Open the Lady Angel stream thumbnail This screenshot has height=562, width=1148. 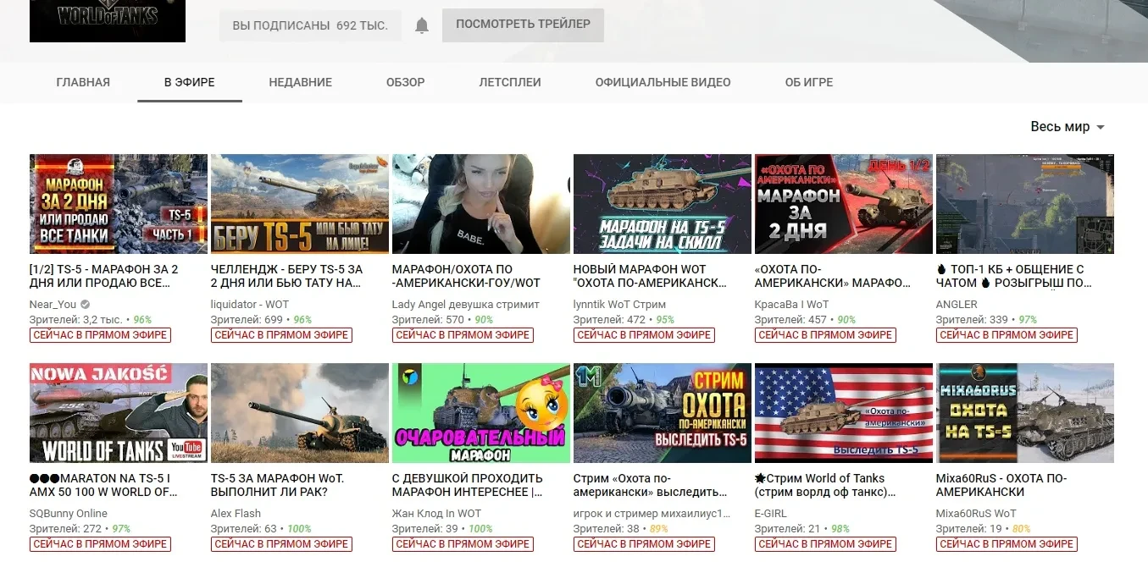tap(480, 203)
